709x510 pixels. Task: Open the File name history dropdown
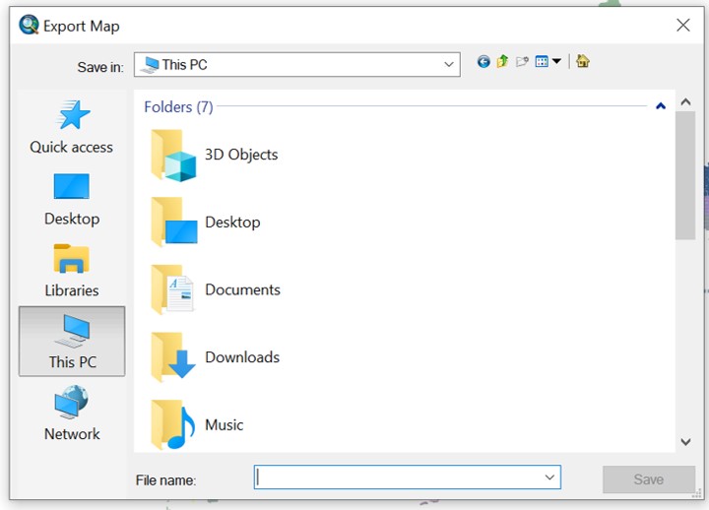coord(549,478)
